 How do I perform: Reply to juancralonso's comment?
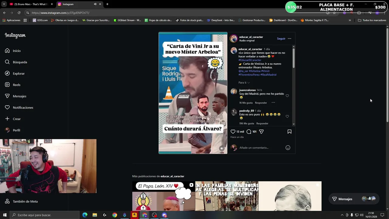[261, 103]
